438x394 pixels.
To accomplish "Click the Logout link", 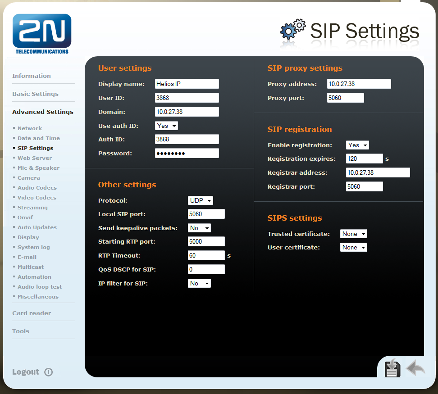I will pyautogui.click(x=26, y=372).
